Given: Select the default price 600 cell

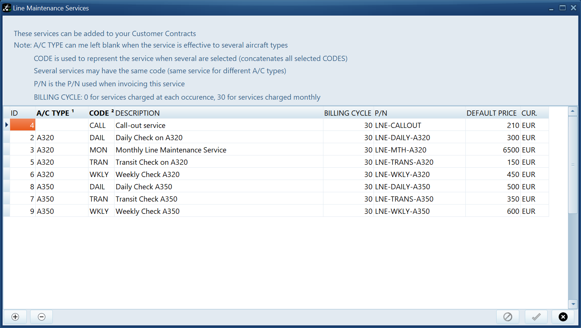Looking at the screenshot, I should click(x=493, y=211).
